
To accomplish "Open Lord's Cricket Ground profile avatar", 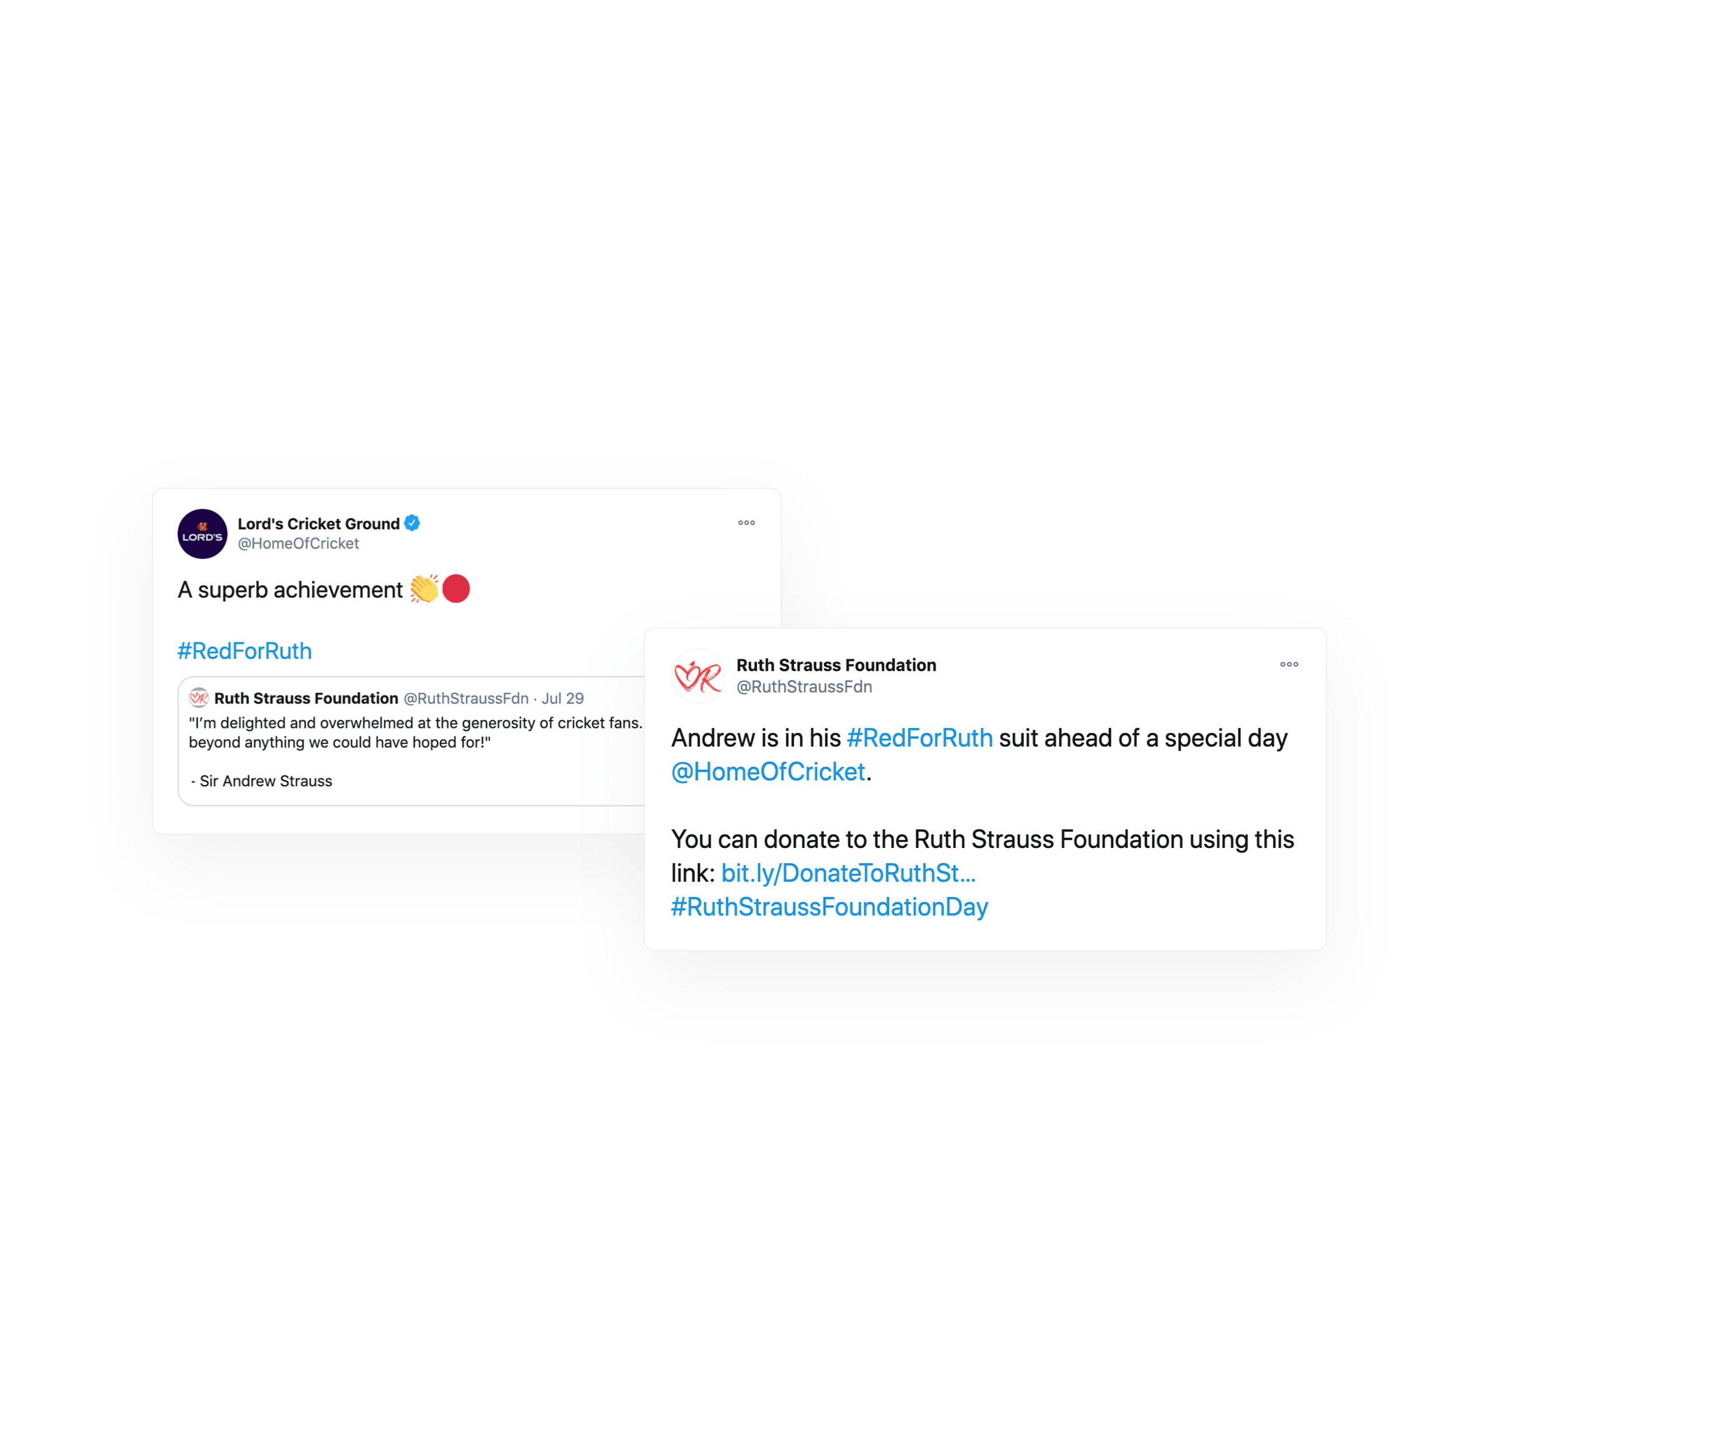I will (202, 534).
